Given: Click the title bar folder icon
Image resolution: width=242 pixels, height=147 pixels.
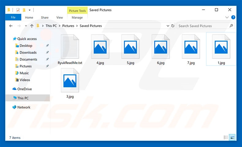Looking at the screenshot, I should (x=9, y=10).
